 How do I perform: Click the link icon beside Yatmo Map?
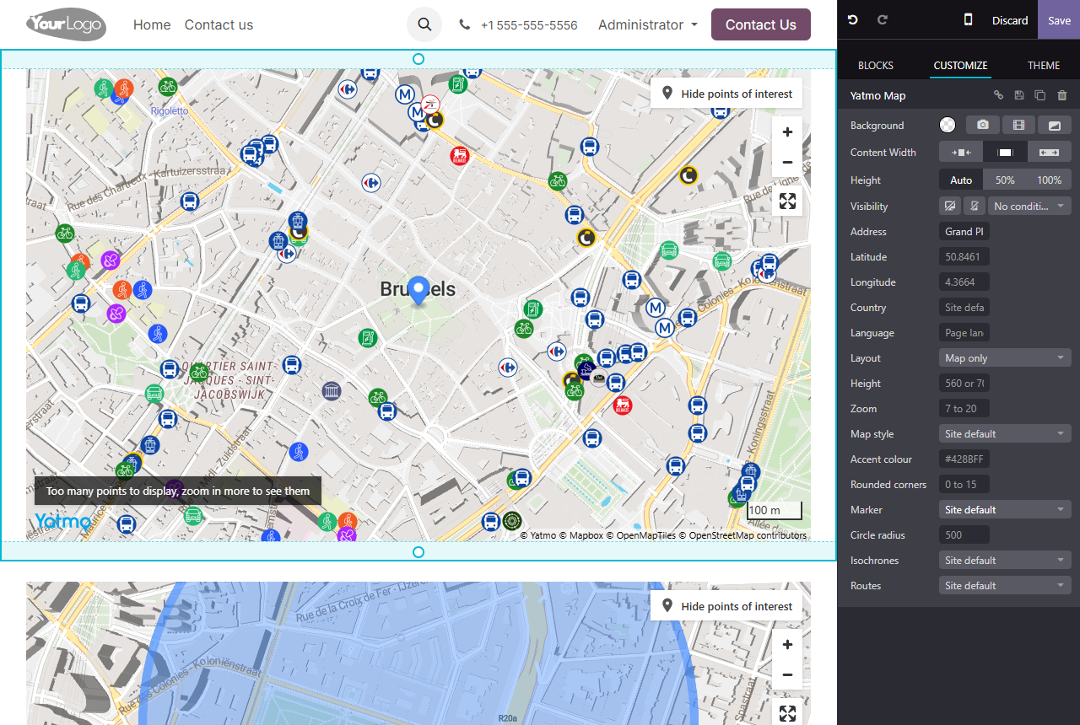tap(998, 95)
